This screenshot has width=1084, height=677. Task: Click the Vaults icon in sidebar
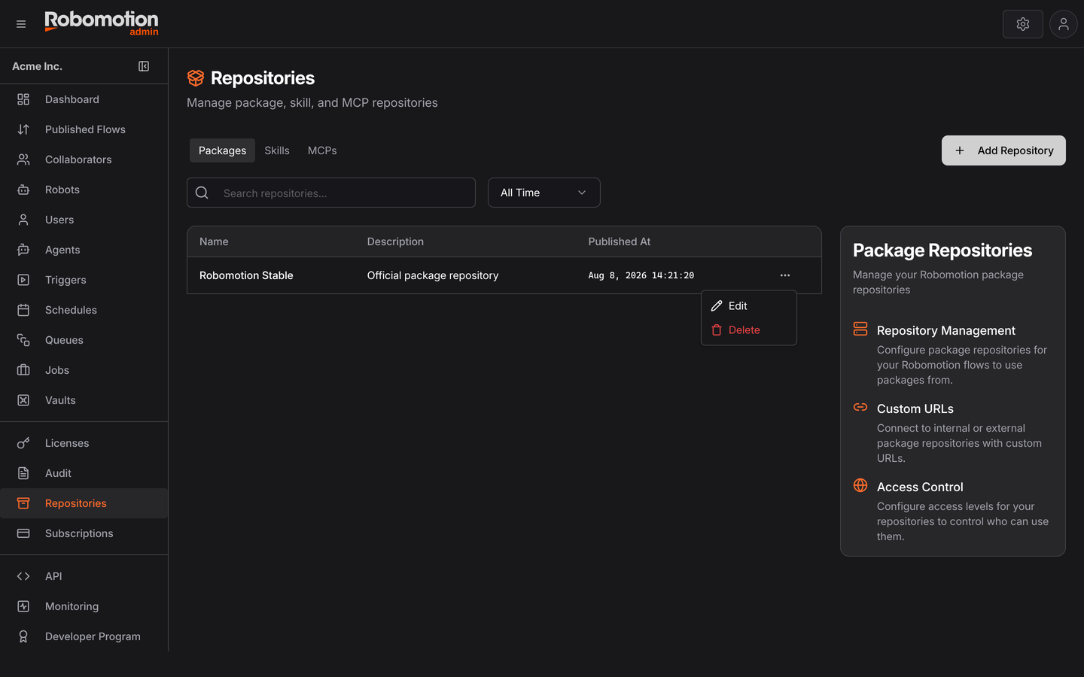coord(23,400)
